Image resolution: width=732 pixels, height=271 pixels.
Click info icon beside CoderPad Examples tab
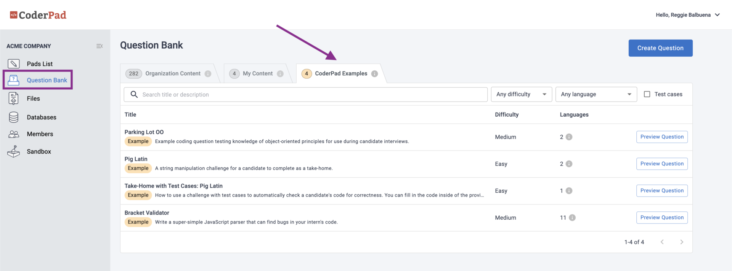tap(374, 74)
